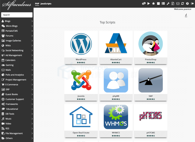
Task: Open the cPanel icon in top toolbar
Action: point(144,3)
